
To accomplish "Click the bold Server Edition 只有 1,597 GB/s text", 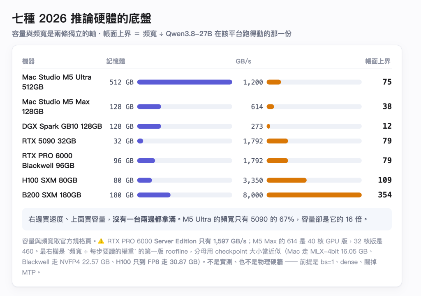I will [x=200, y=241].
